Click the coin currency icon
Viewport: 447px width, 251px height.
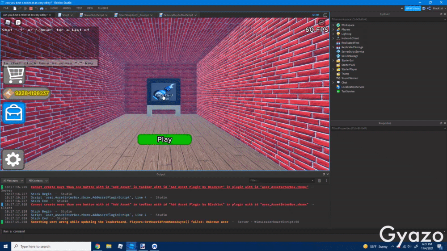tap(8, 93)
